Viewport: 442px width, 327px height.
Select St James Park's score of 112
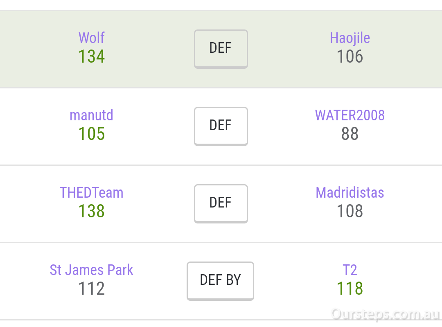tap(92, 288)
